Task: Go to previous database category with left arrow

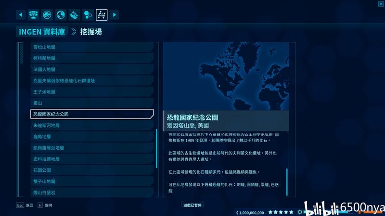Action: 21,15
